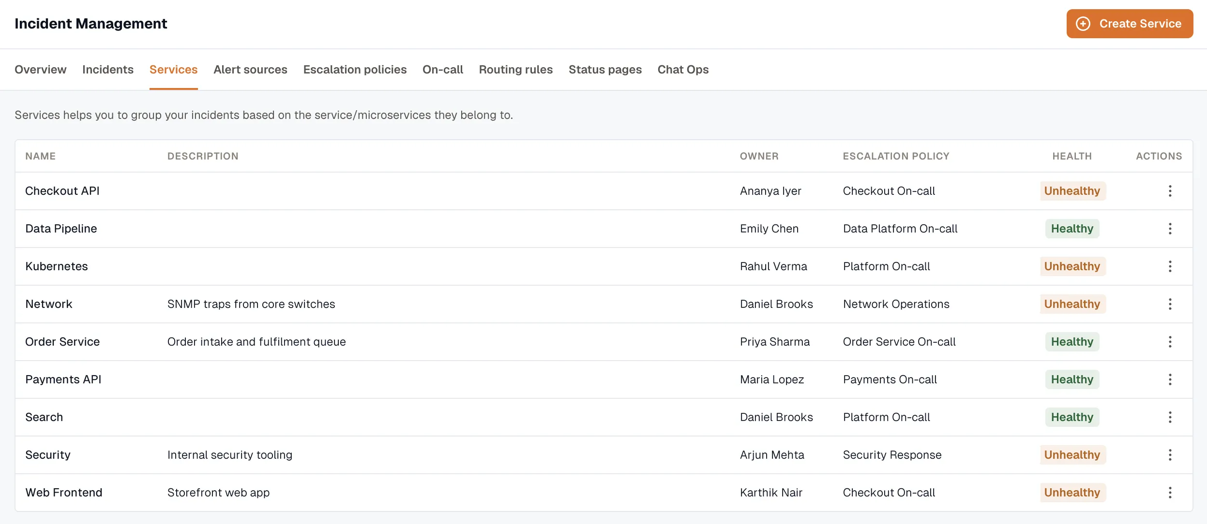This screenshot has height=524, width=1207.
Task: Open the Alert sources tab
Action: pos(250,70)
